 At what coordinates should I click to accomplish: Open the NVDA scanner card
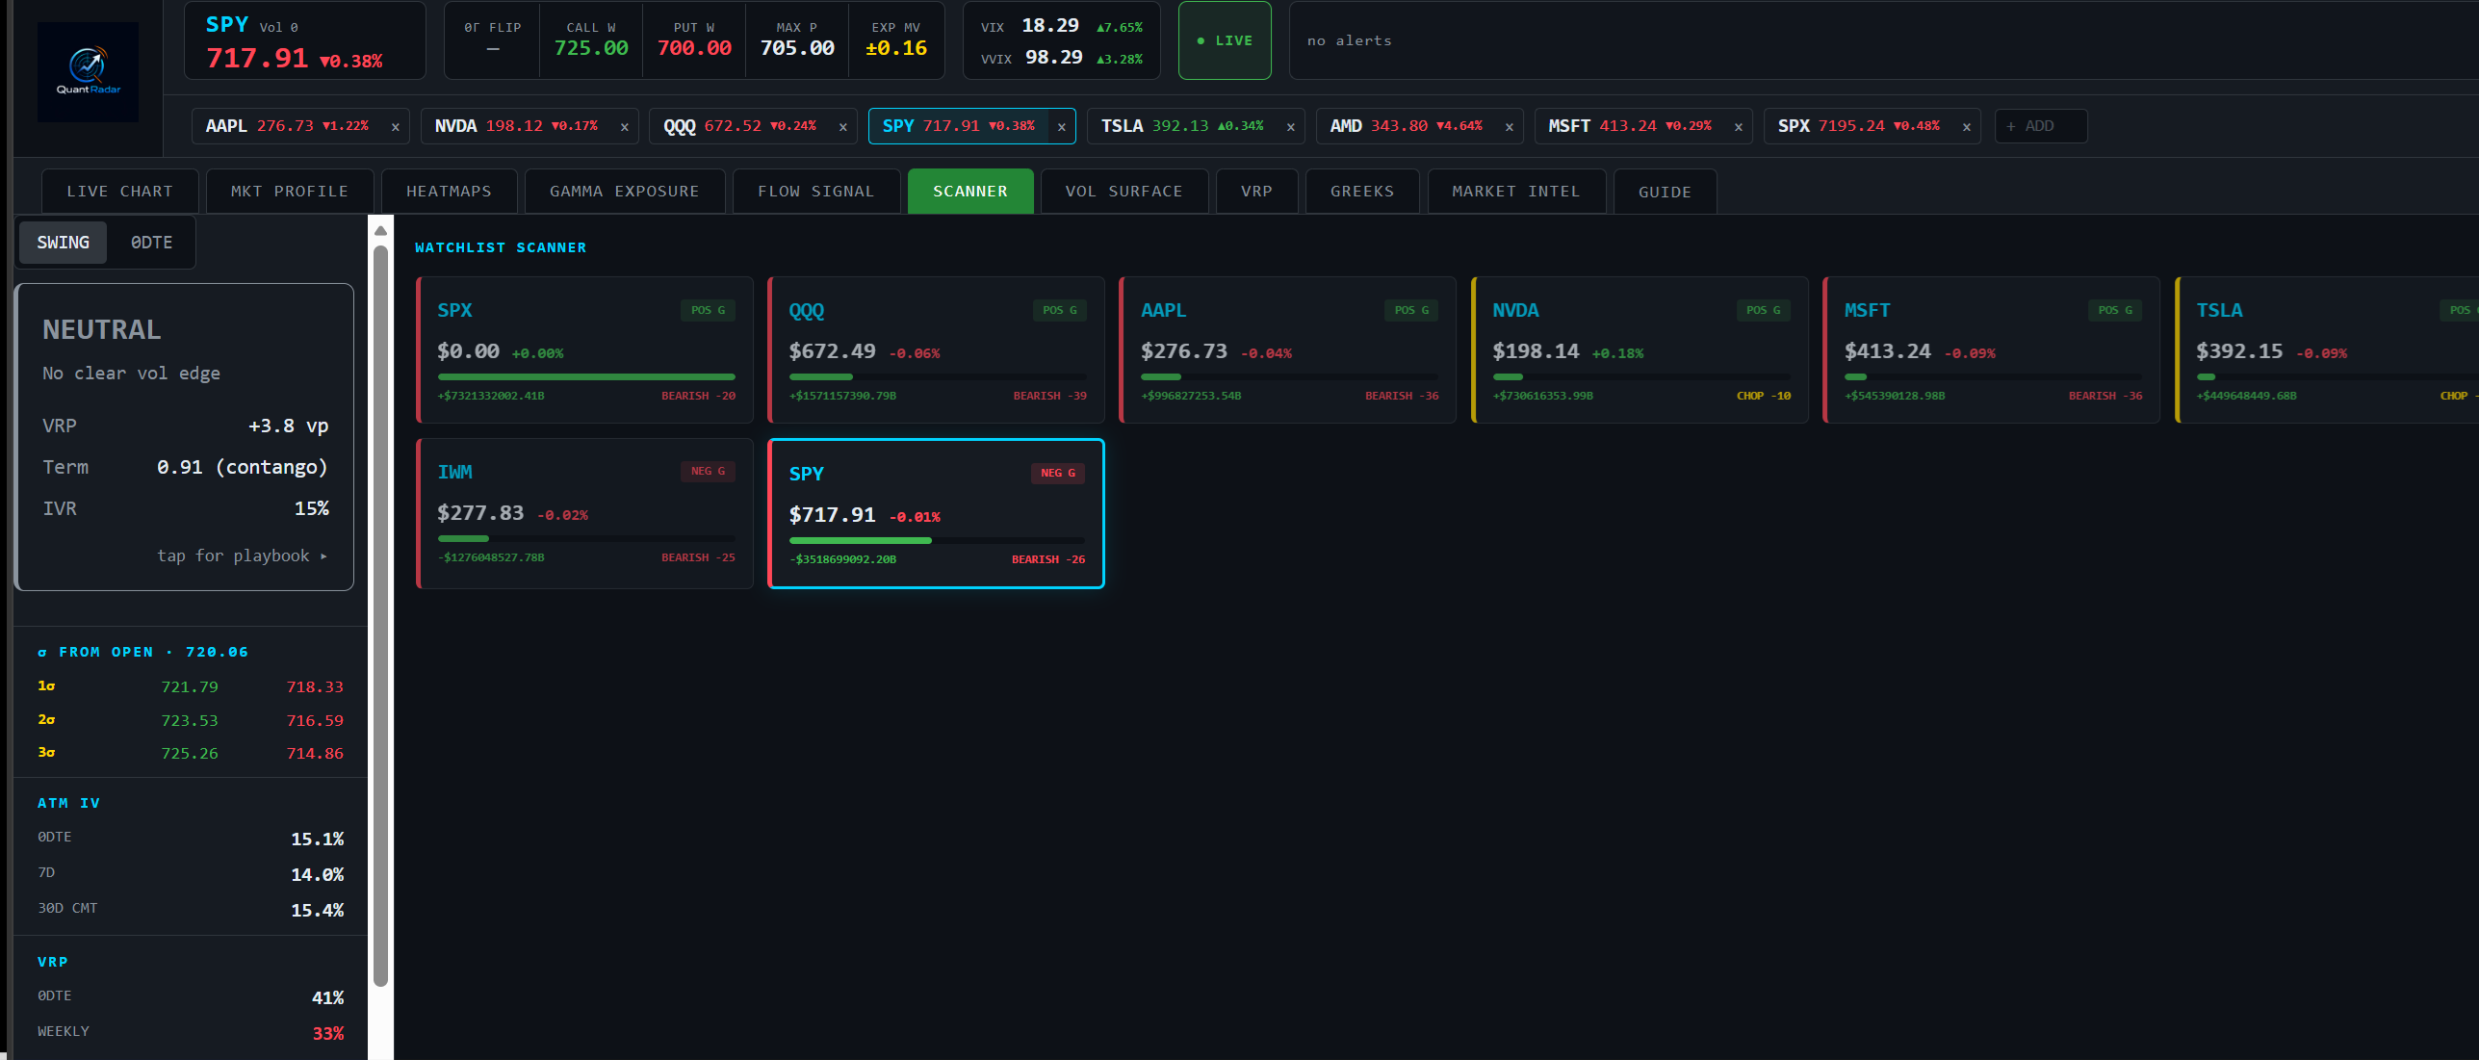pos(1640,349)
